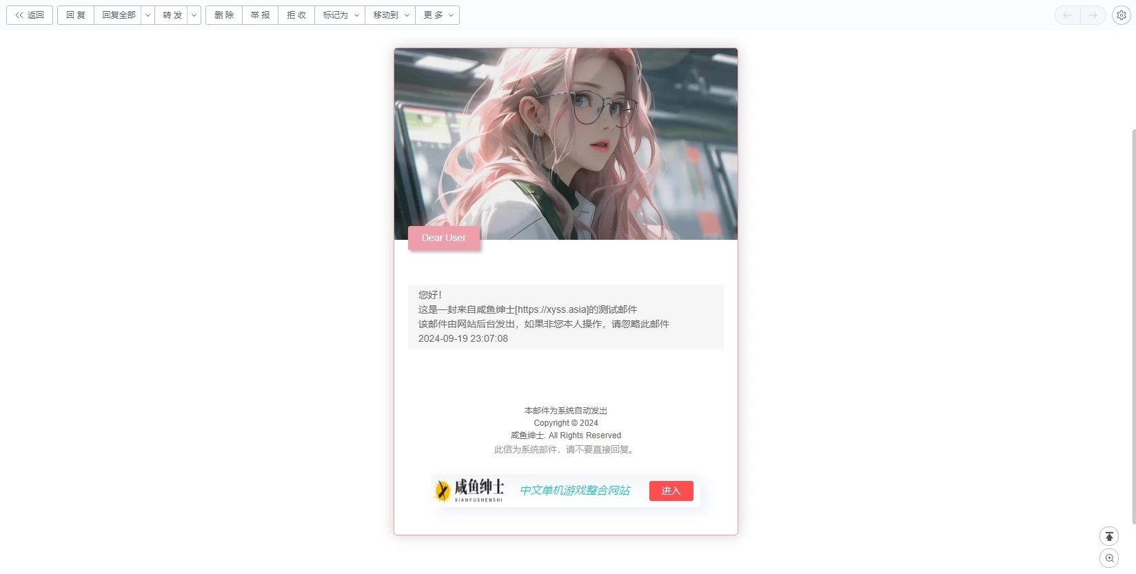Open the settings gear icon
Screen dimensions: 1136x574
1122,15
